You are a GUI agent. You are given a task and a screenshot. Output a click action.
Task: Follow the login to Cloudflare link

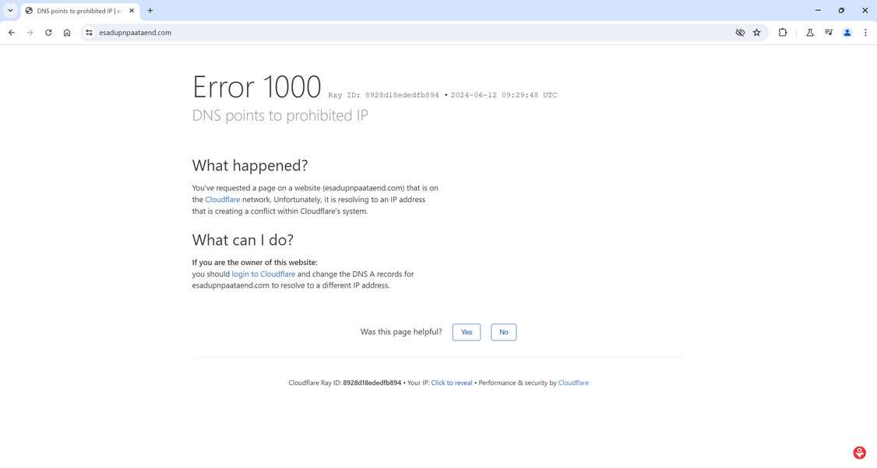pos(263,274)
